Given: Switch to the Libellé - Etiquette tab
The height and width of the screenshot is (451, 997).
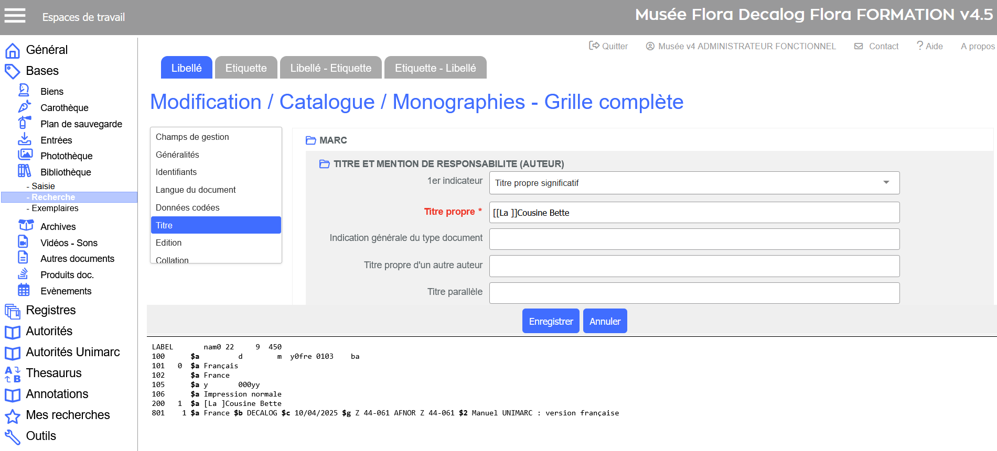Looking at the screenshot, I should pos(330,68).
